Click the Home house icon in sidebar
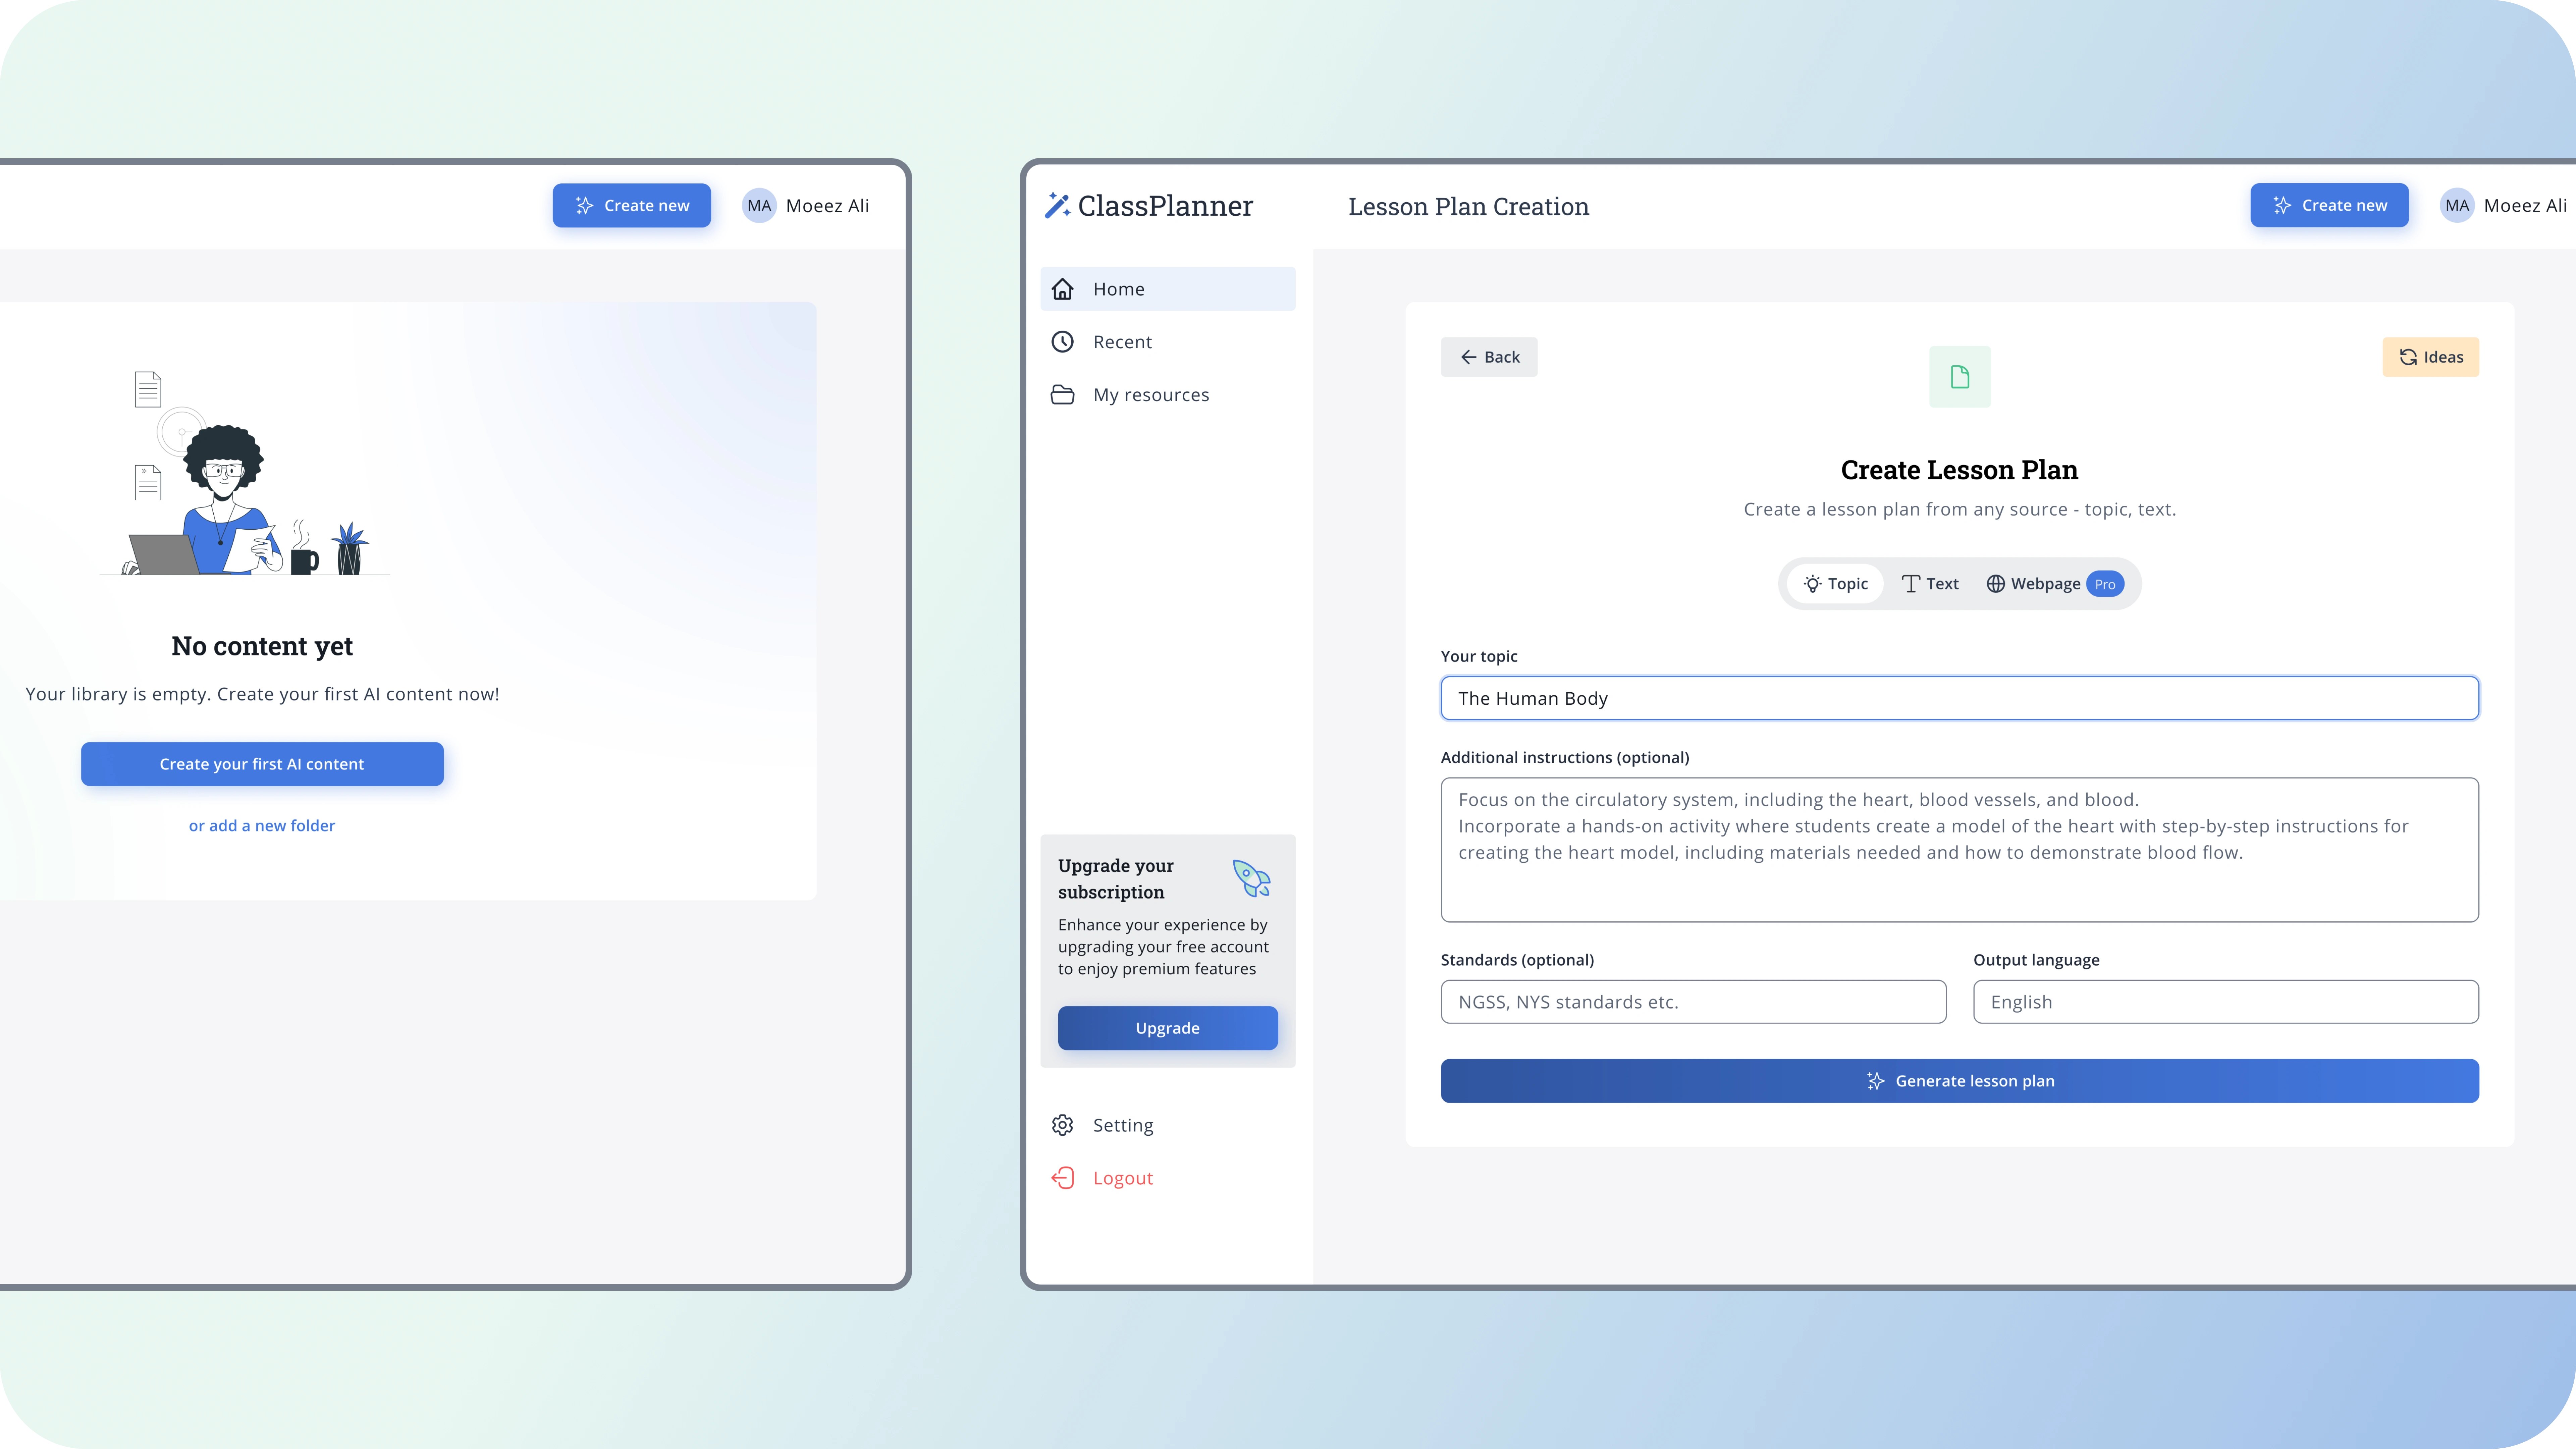The height and width of the screenshot is (1449, 2576). click(x=1062, y=289)
